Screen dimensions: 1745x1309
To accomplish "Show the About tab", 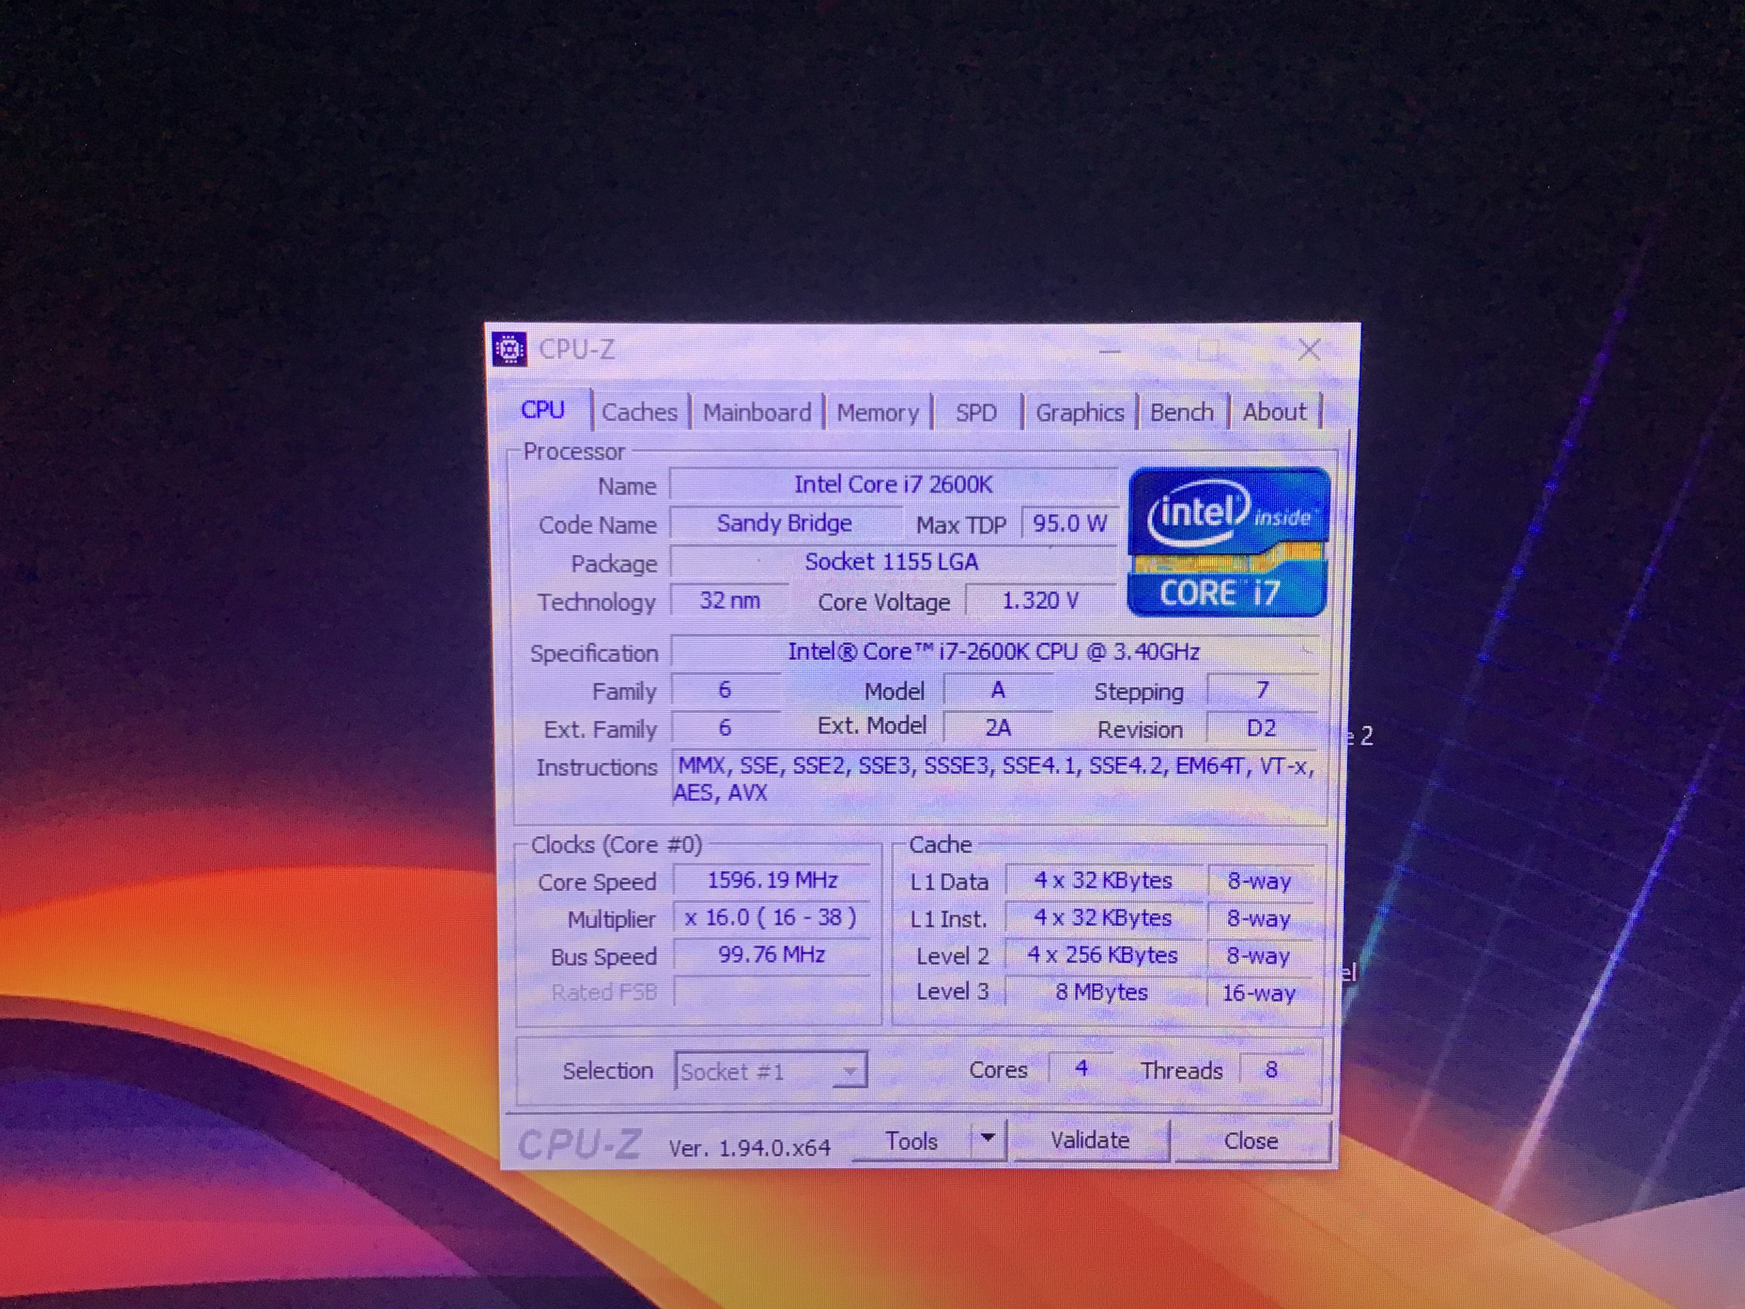I will point(1274,412).
